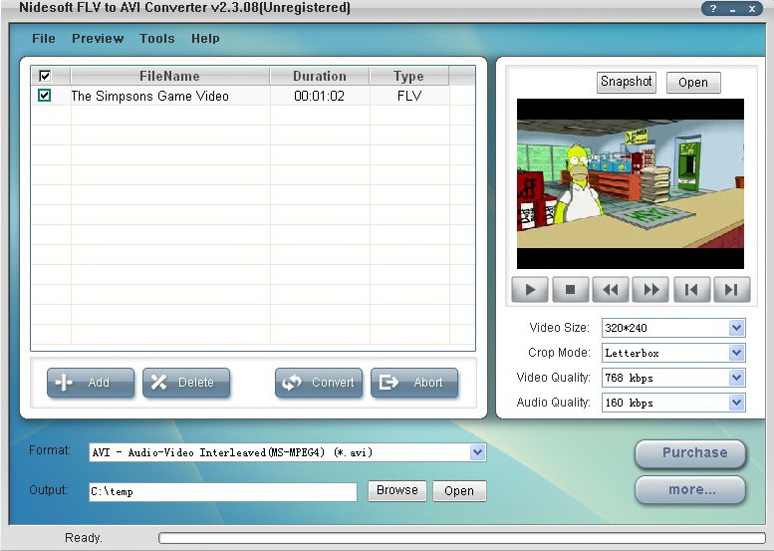The width and height of the screenshot is (774, 551).
Task: Expand the Video Quality dropdown
Action: pos(736,378)
